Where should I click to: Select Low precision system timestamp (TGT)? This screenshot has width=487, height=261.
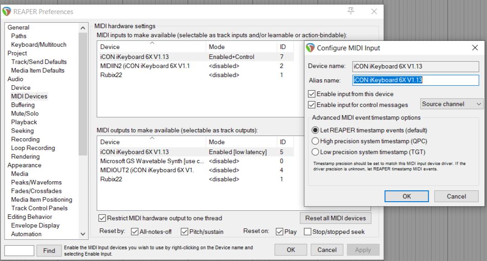pos(316,152)
